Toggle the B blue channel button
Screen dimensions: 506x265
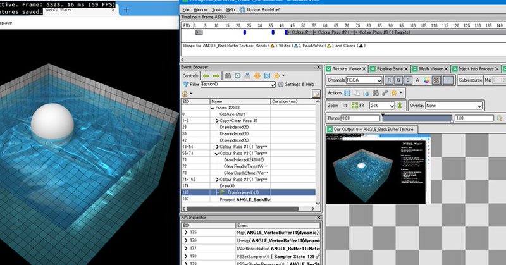[x=407, y=80]
